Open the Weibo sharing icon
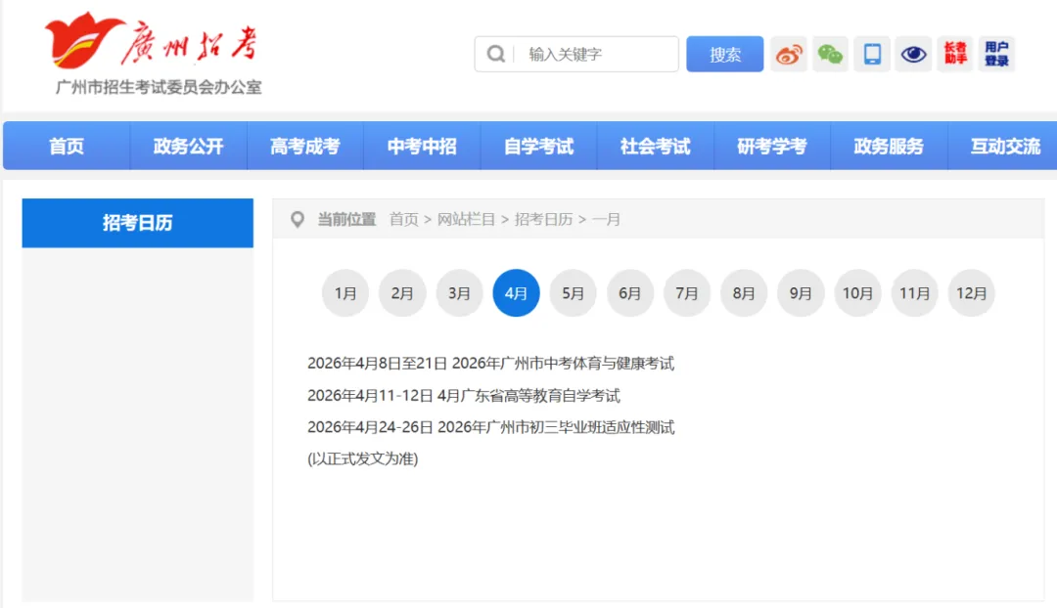Image resolution: width=1057 pixels, height=608 pixels. coord(789,55)
